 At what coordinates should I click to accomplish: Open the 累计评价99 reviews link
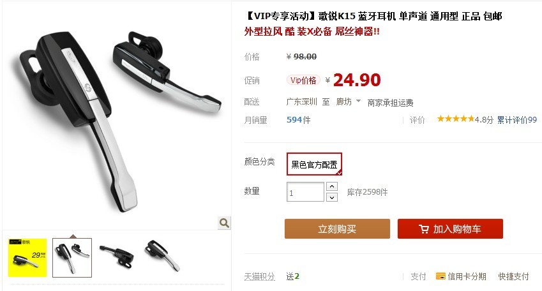point(516,120)
